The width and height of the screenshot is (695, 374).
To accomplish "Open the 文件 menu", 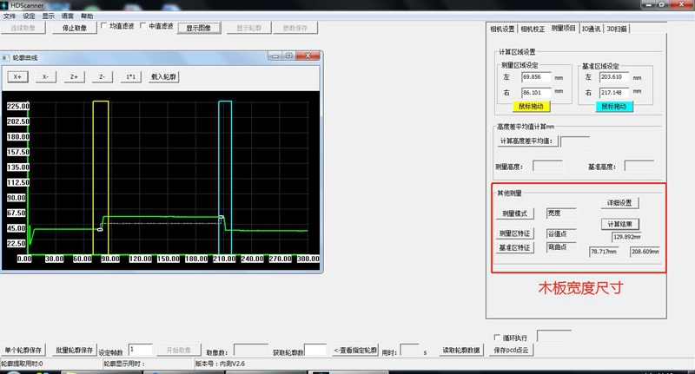I will (x=10, y=16).
